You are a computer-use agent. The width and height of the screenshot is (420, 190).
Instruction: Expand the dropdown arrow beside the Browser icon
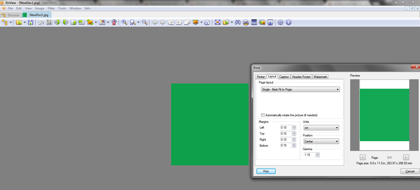pos(10,22)
